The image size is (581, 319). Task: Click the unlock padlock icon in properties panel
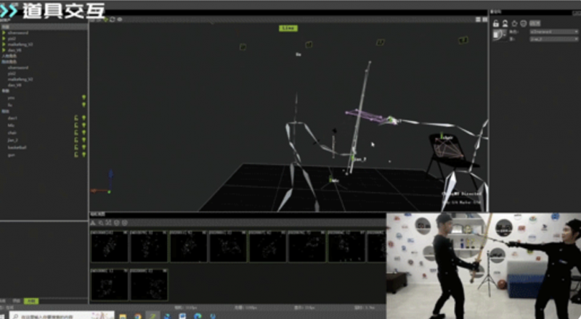tap(496, 23)
